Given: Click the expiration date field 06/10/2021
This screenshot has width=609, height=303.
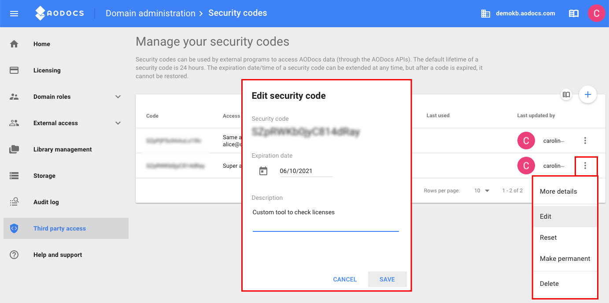Looking at the screenshot, I should (x=306, y=171).
